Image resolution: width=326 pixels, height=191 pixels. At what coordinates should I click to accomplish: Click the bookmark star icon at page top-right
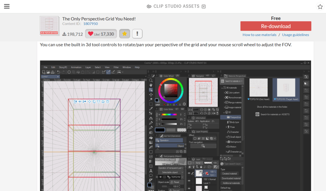(x=320, y=6)
